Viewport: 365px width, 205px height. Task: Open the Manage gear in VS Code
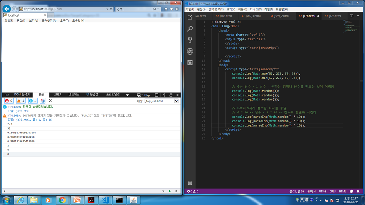pyautogui.click(x=190, y=183)
